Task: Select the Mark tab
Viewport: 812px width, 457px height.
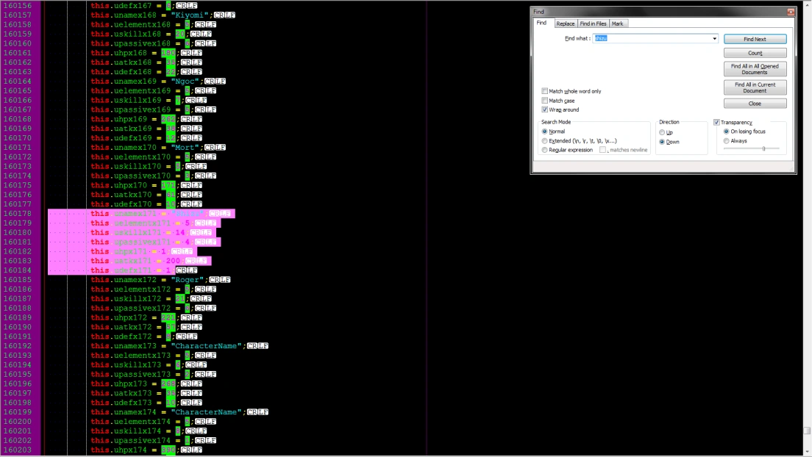Action: pyautogui.click(x=617, y=24)
